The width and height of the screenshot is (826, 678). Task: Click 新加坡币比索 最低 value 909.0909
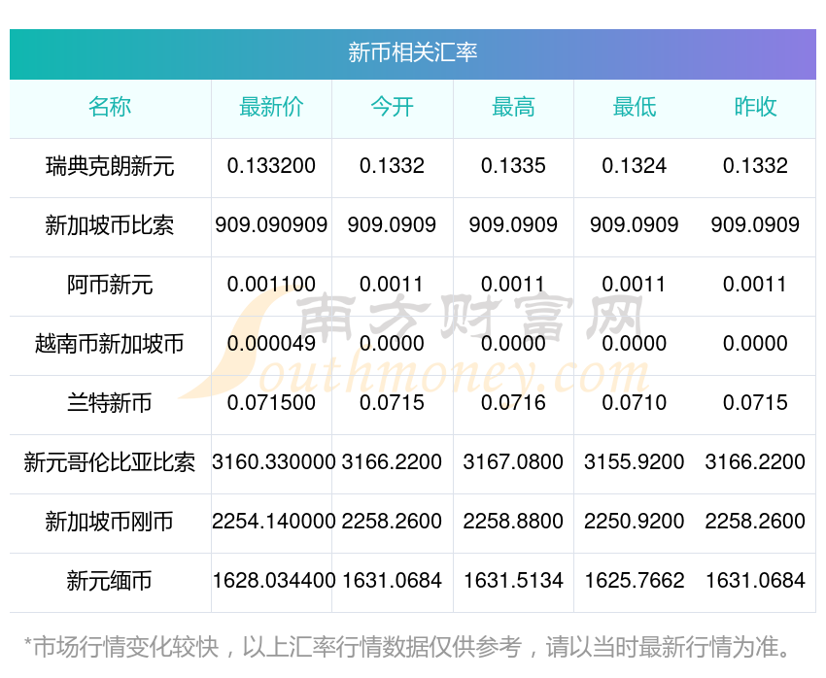click(635, 225)
